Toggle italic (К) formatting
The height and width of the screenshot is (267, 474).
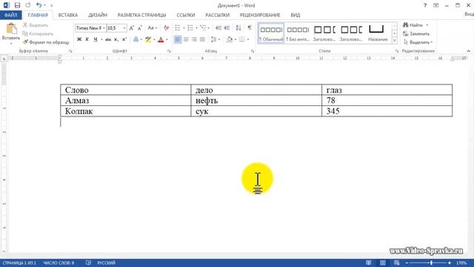[87, 39]
